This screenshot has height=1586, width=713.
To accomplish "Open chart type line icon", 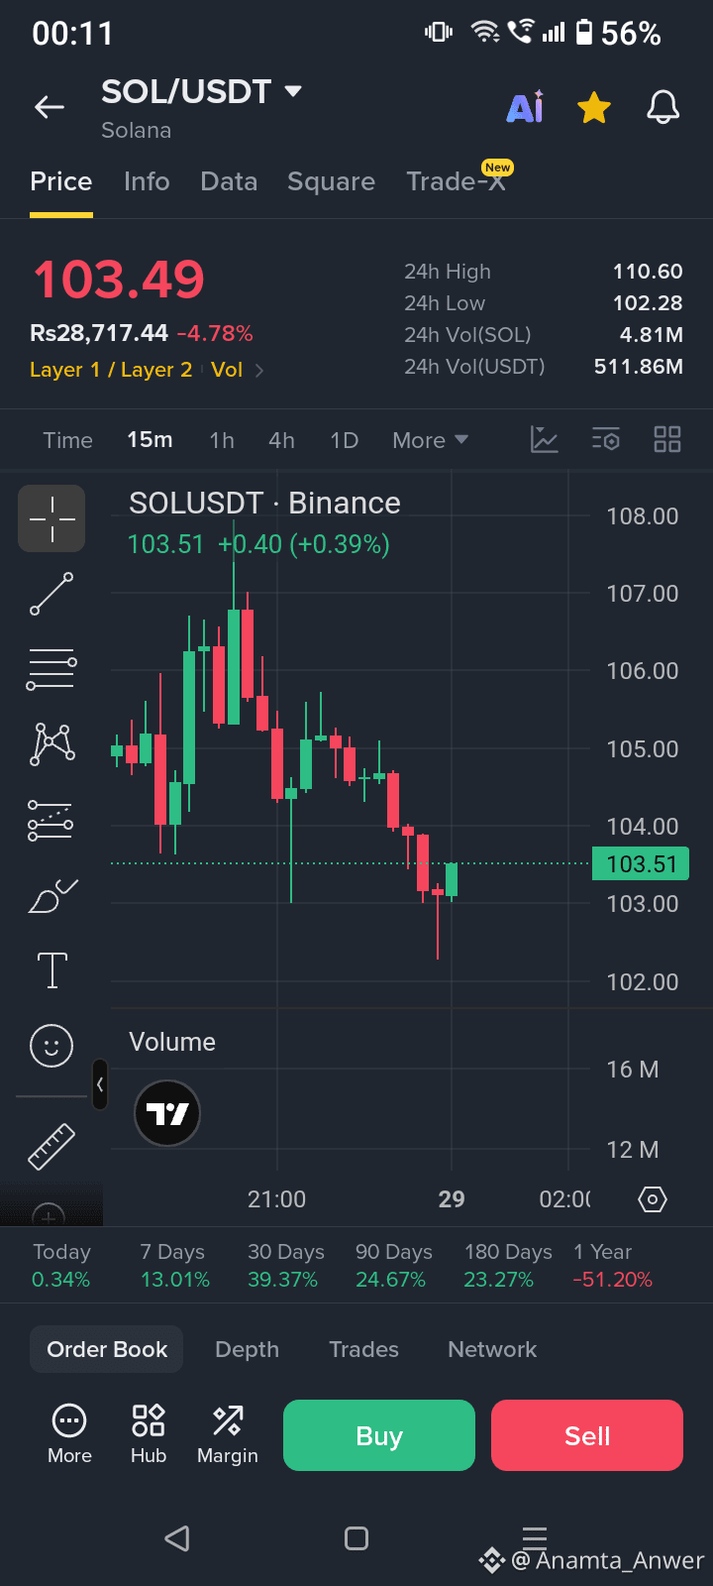I will [545, 439].
